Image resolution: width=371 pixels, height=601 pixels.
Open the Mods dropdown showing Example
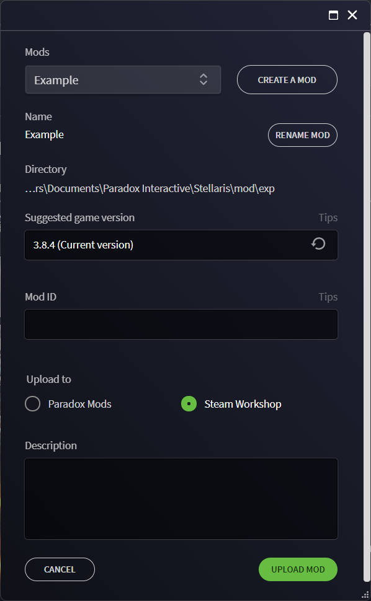pyautogui.click(x=123, y=80)
